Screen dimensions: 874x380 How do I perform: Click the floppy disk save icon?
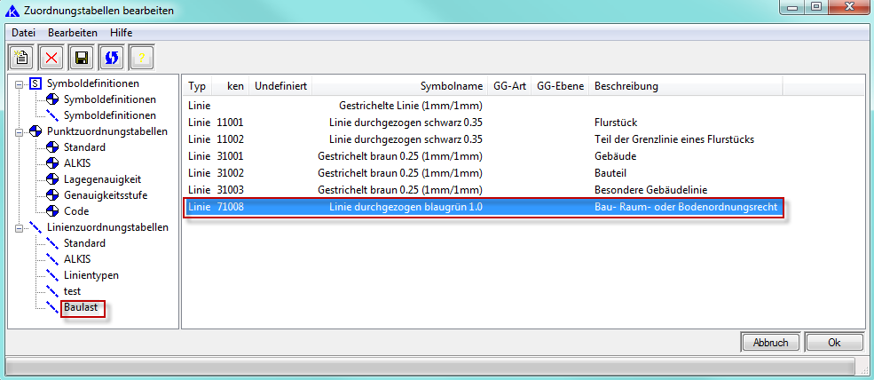[81, 58]
